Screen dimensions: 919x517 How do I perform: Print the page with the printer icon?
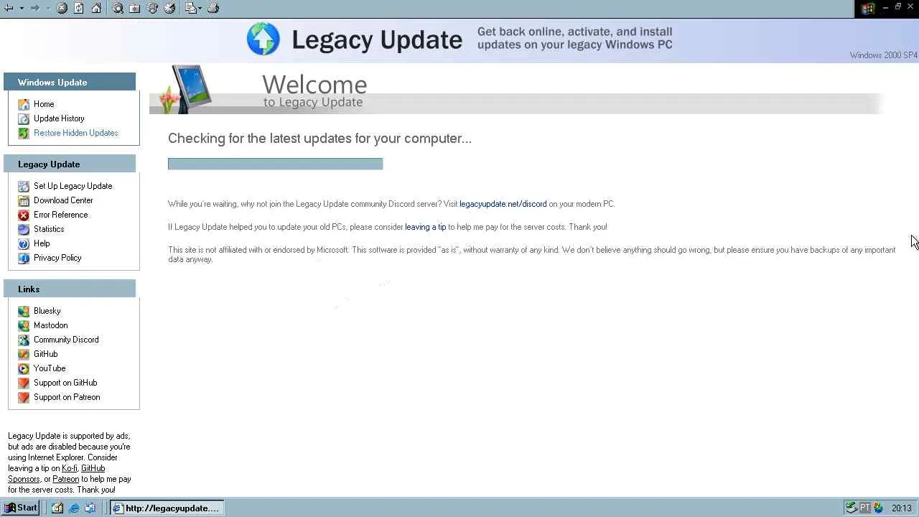pos(213,8)
